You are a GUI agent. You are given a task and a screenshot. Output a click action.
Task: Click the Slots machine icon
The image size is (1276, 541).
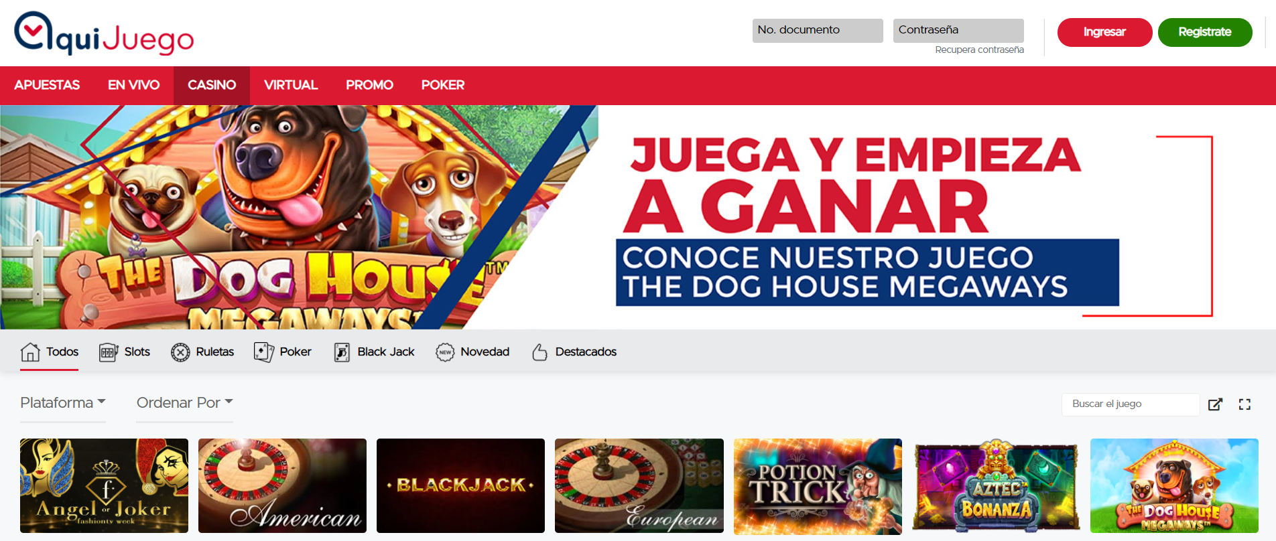click(109, 352)
